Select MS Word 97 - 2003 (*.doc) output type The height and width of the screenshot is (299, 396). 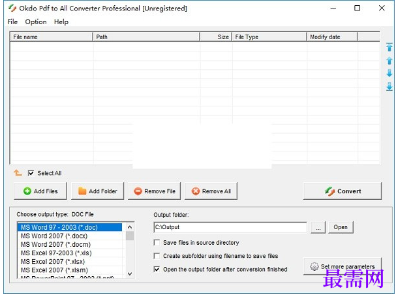(x=70, y=227)
